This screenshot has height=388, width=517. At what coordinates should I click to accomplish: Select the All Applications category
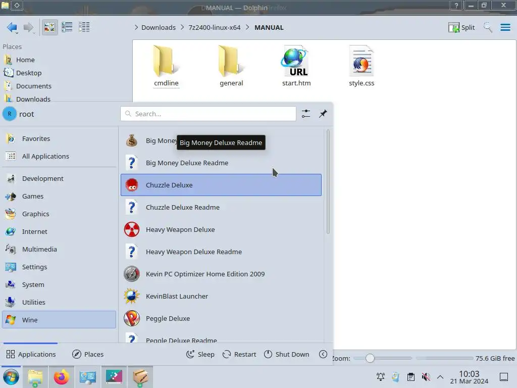(x=59, y=157)
